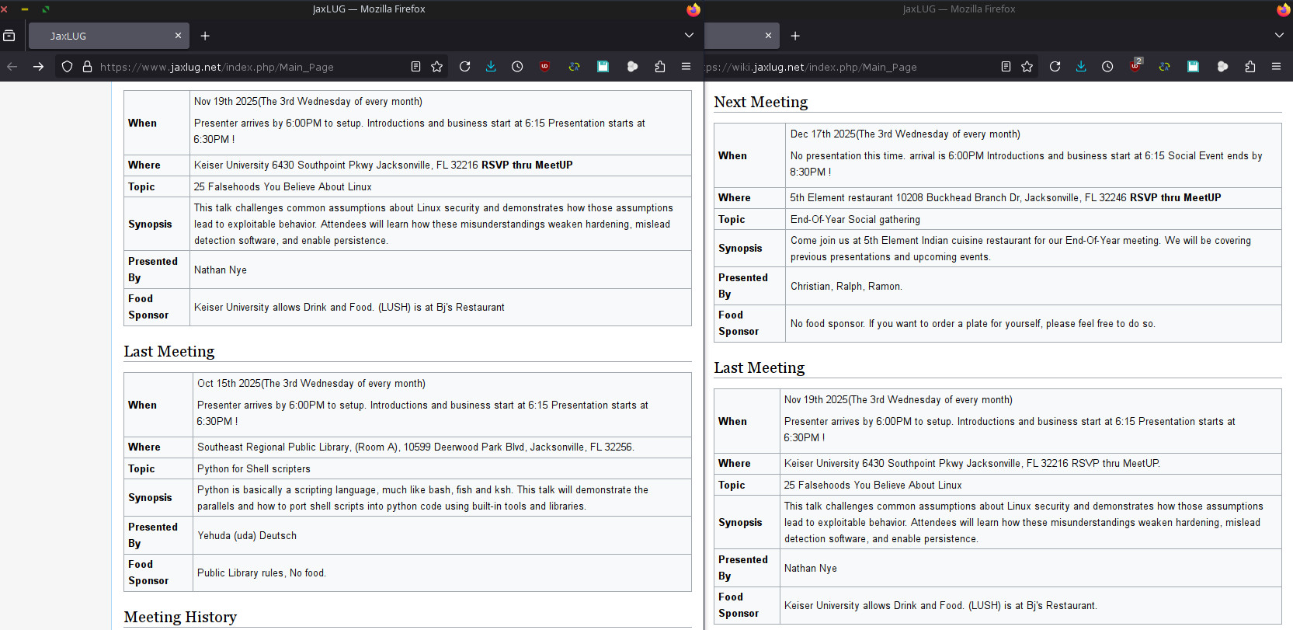Click padlock site info icon in the left window
Viewport: 1293px width, 630px height.
pyautogui.click(x=87, y=67)
